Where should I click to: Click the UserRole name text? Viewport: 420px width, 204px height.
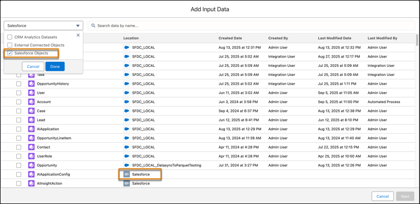(45, 156)
